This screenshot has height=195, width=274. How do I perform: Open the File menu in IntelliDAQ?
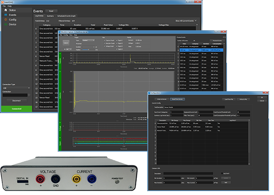[4, 6]
